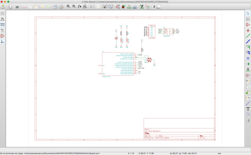This screenshot has width=251, height=155.
Task: Click the Generate netlist icon
Action: click(x=129, y=7)
